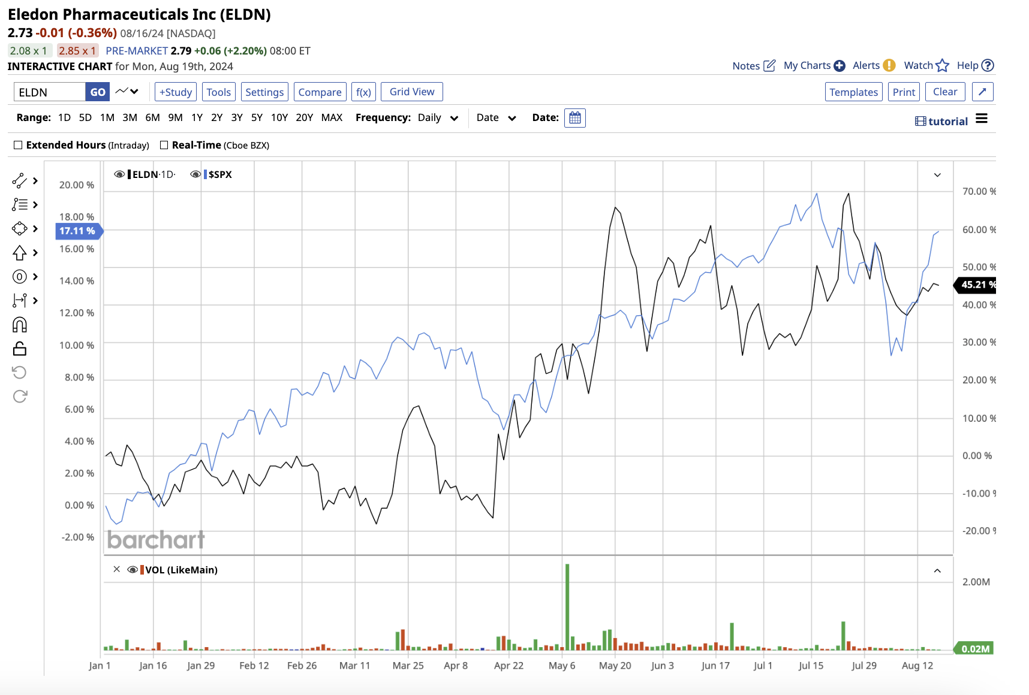Click the Help question mark icon
The image size is (1029, 695).
(988, 65)
